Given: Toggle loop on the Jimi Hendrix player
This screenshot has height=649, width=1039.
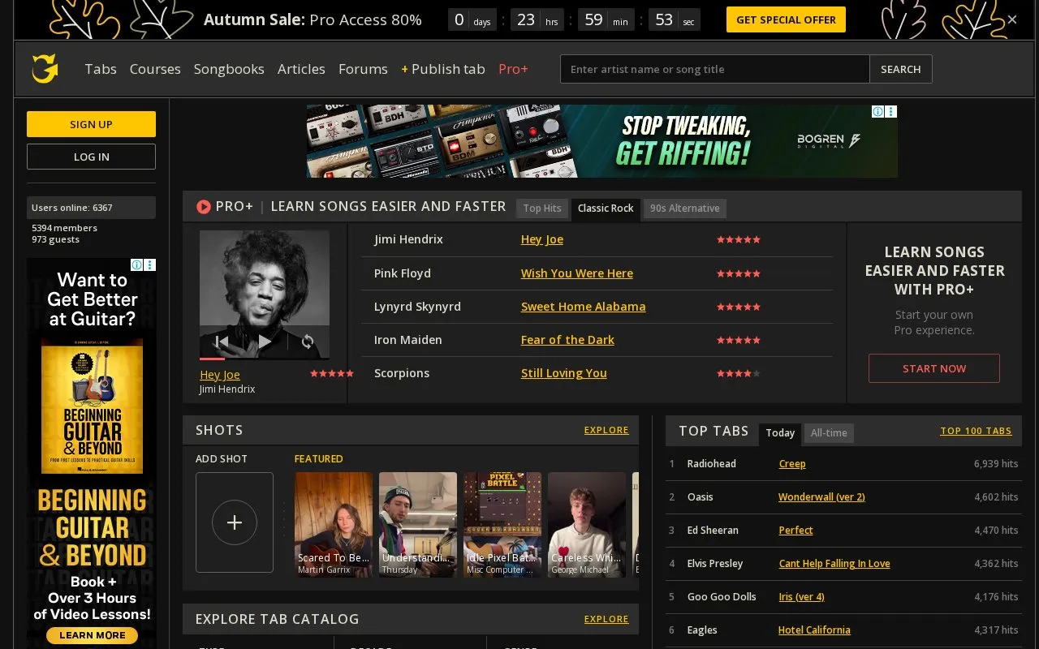Looking at the screenshot, I should 308,342.
